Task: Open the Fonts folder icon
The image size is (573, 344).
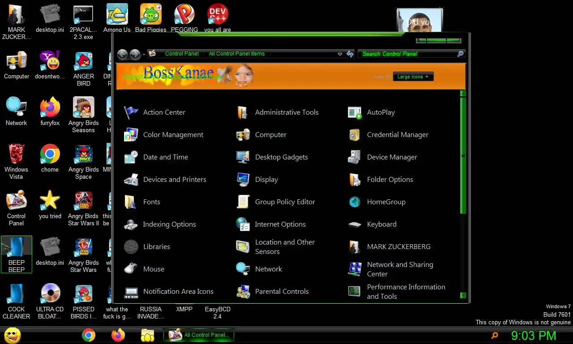Action: coord(131,202)
